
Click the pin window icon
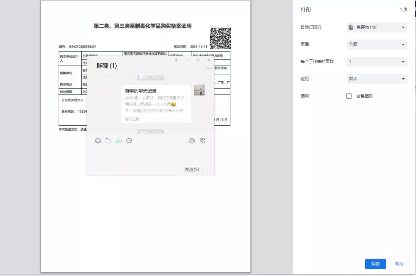pyautogui.click(x=176, y=60)
